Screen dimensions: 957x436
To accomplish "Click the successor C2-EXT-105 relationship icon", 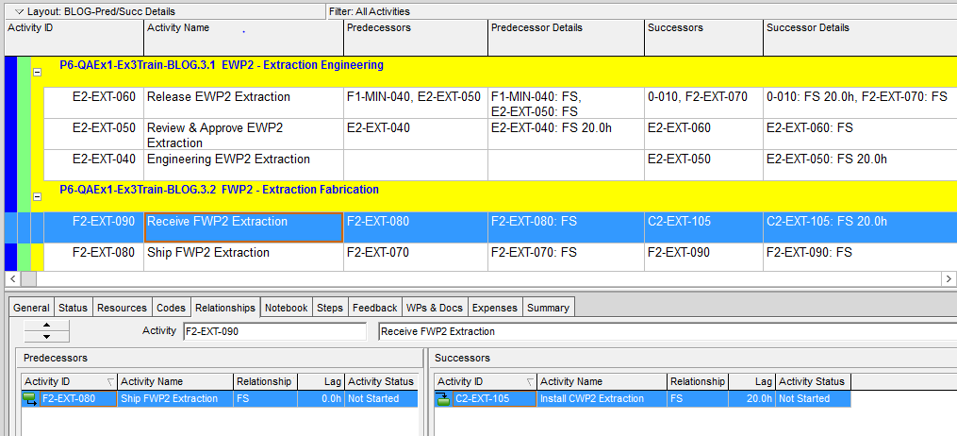I will [443, 398].
